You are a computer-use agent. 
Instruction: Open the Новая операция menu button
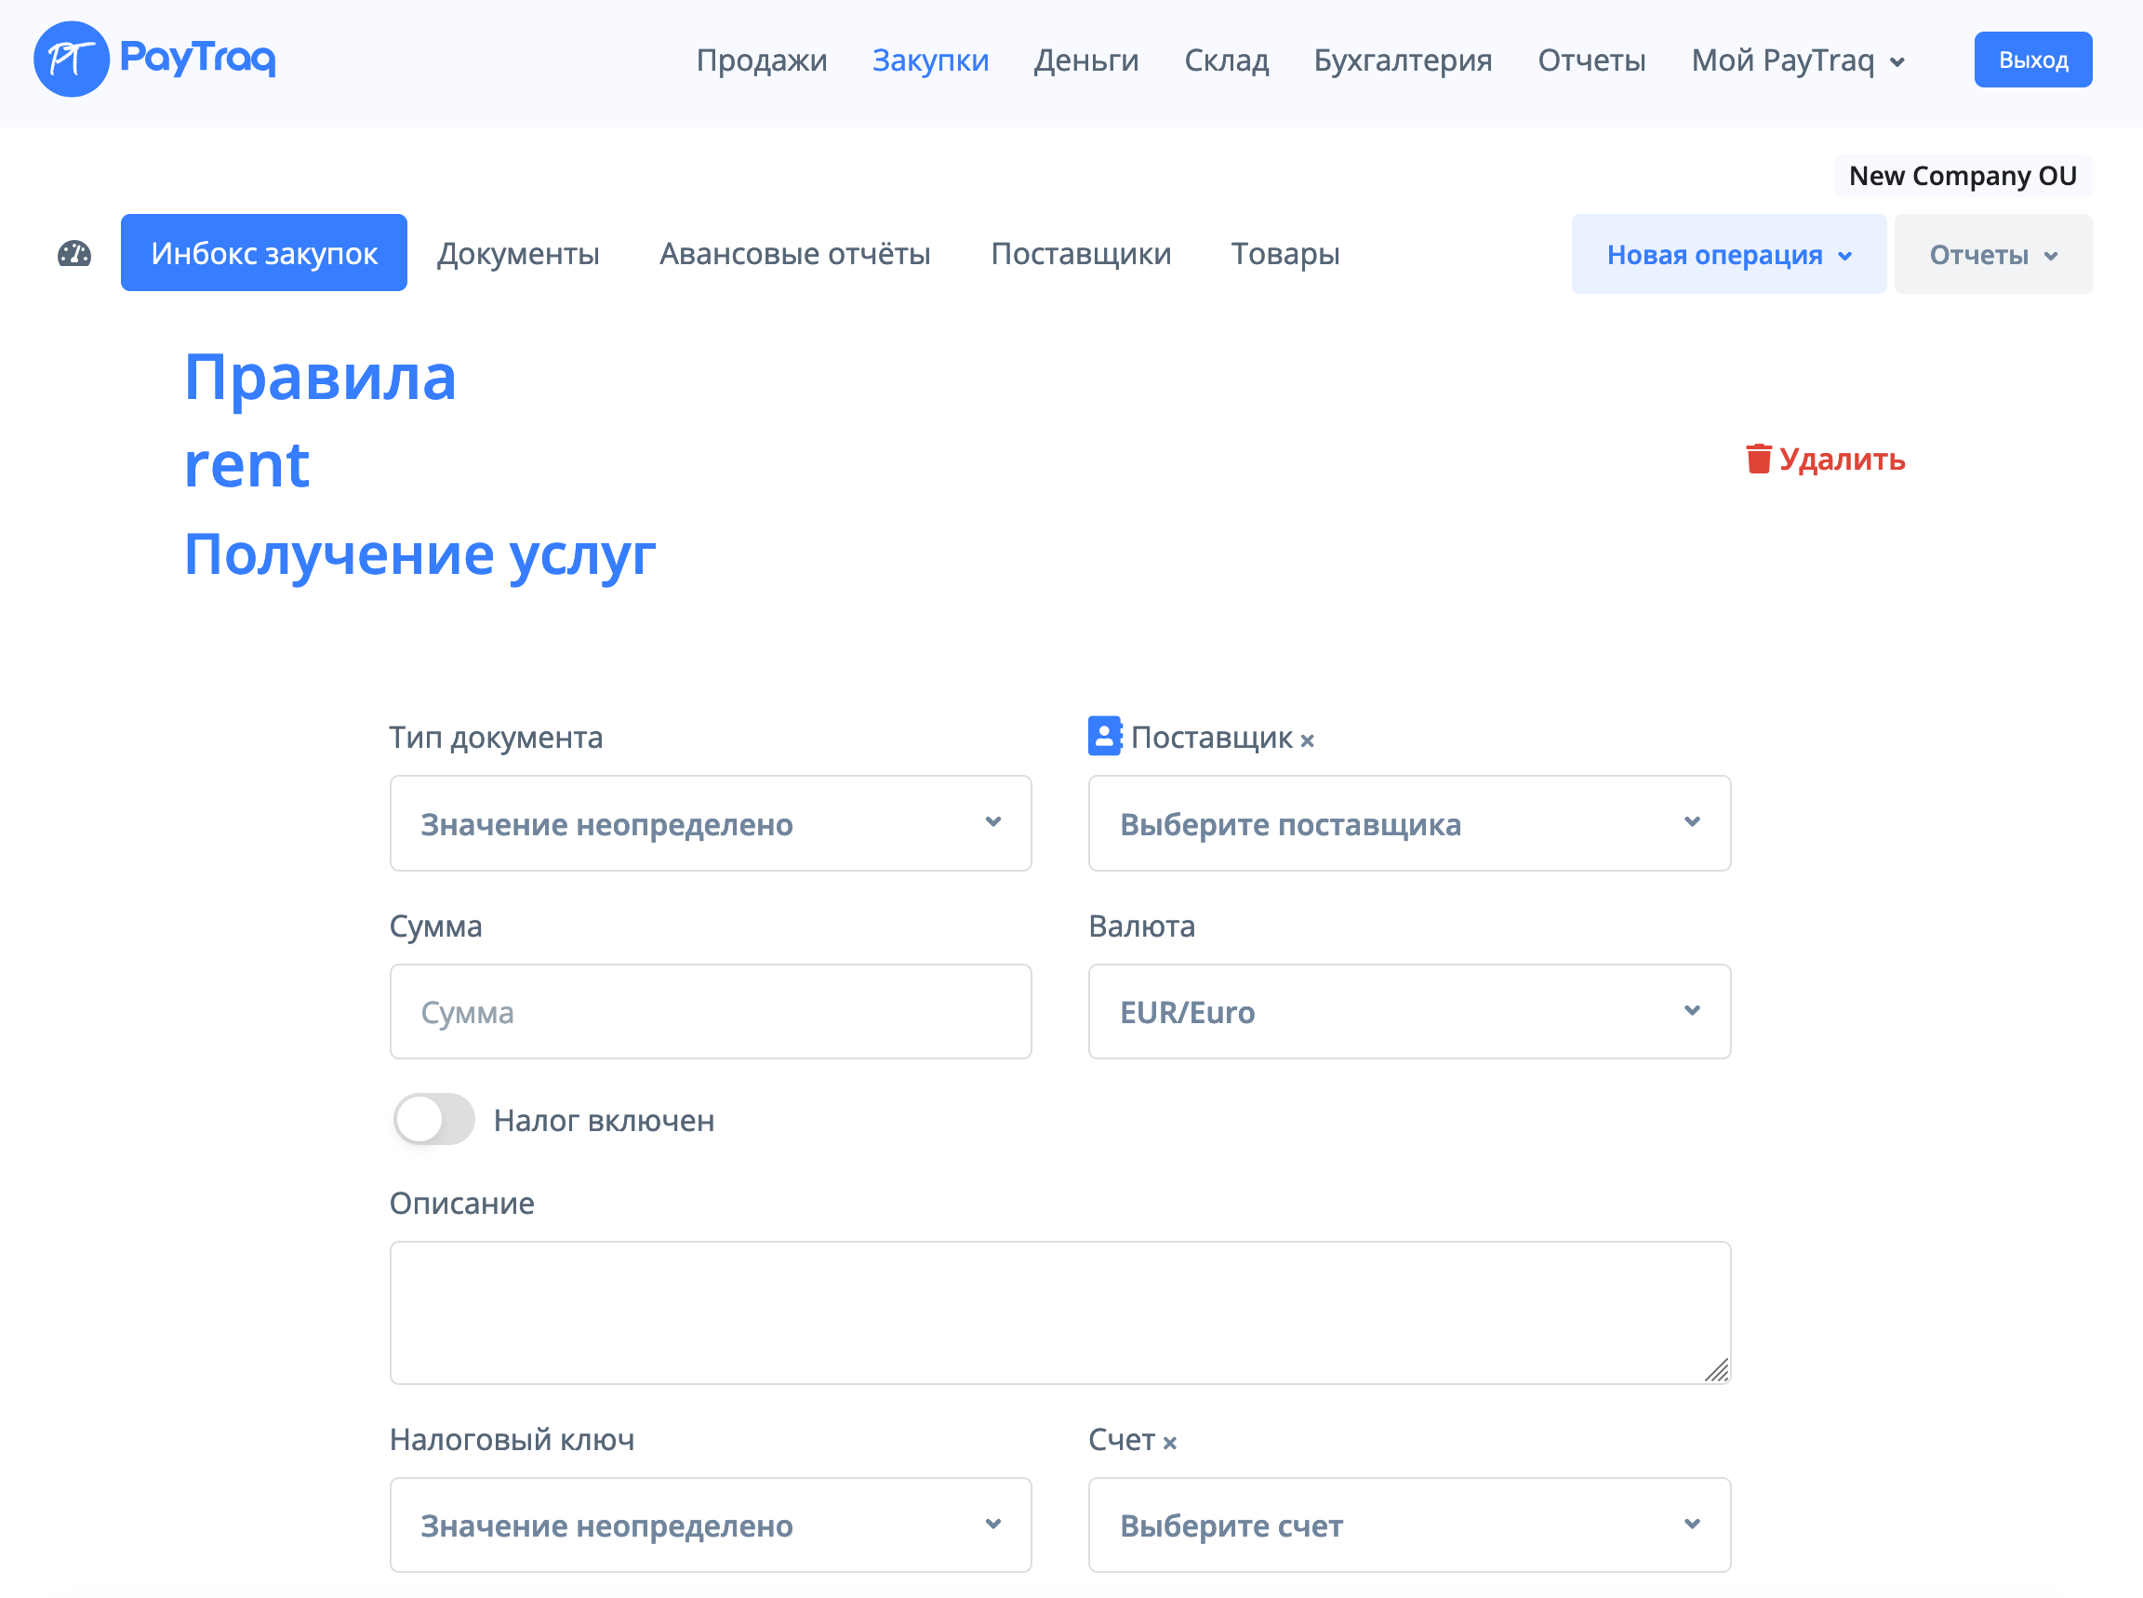pos(1728,255)
